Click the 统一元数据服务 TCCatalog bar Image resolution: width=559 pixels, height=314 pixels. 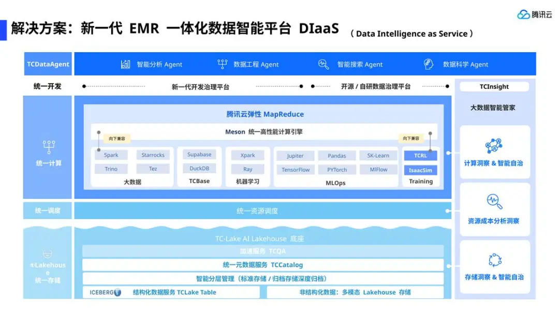263,265
